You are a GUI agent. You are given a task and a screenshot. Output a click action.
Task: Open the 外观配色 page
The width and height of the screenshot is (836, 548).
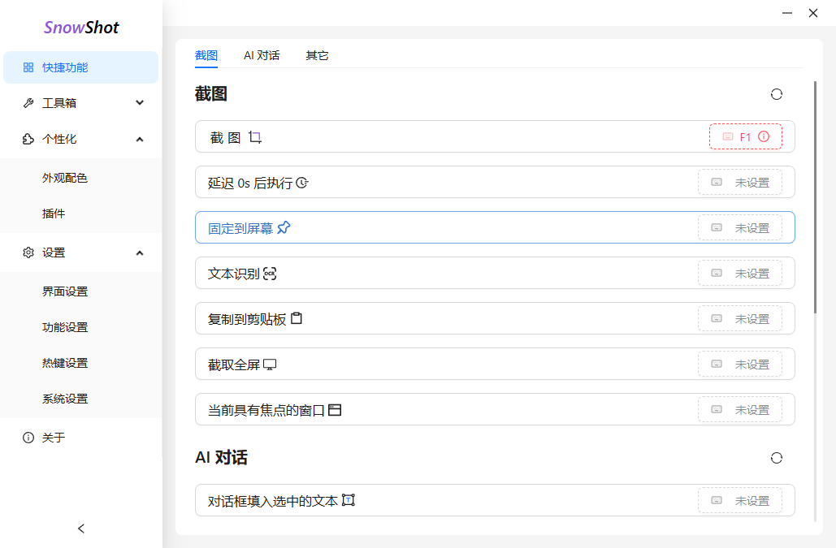(x=65, y=178)
